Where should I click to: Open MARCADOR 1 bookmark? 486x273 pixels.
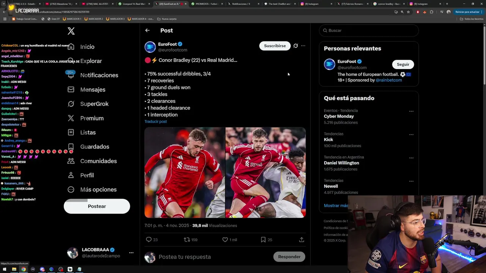[x=72, y=19]
